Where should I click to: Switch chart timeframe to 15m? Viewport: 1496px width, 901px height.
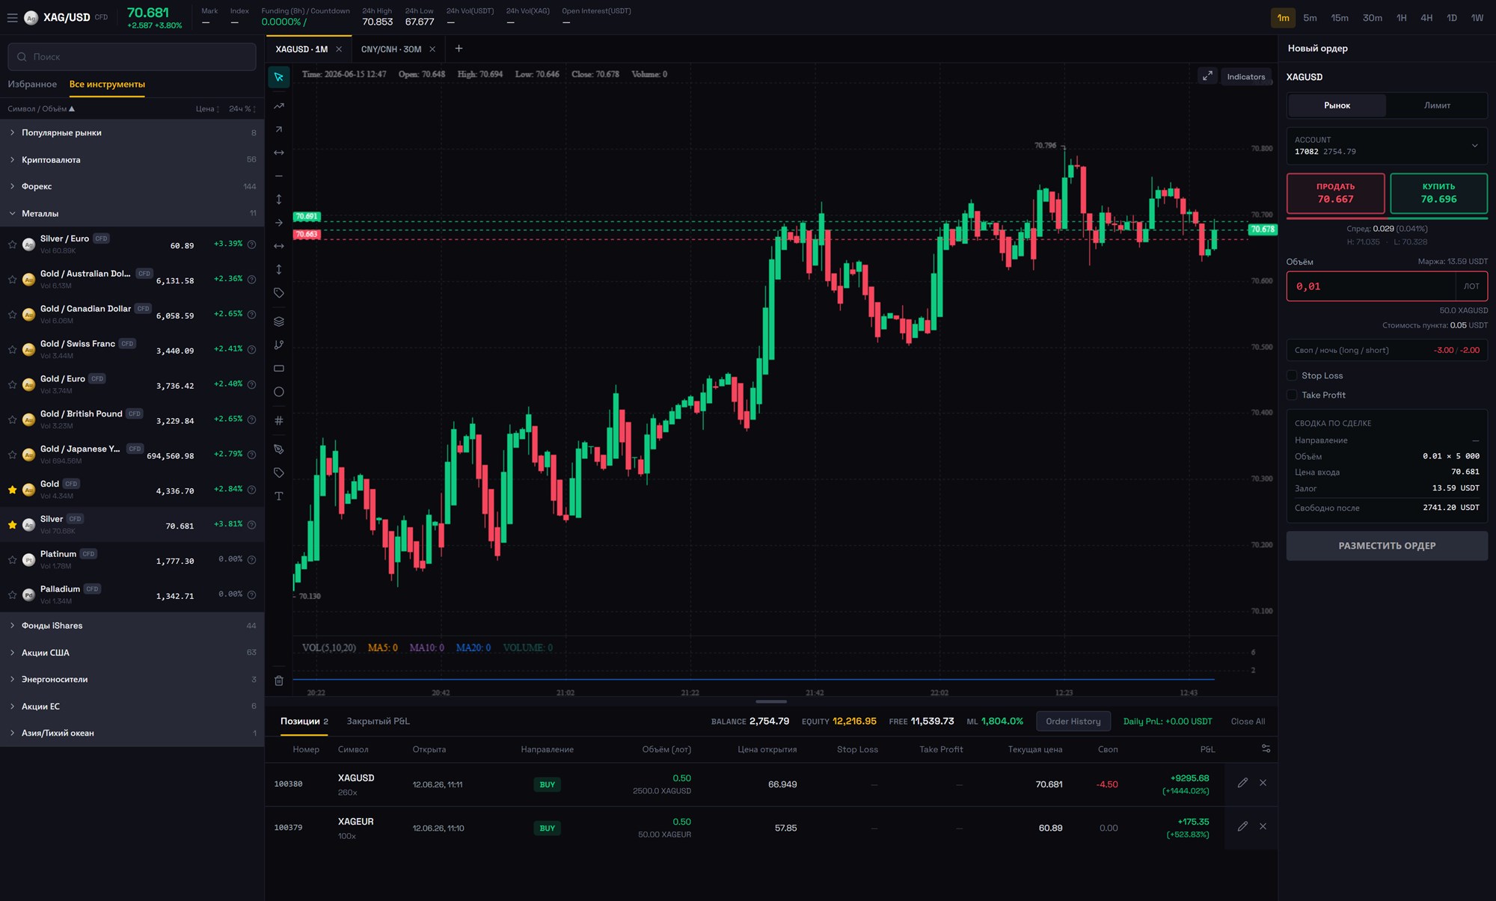[1340, 18]
